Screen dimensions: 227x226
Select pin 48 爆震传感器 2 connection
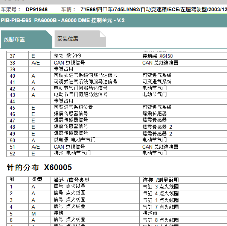(157, 127)
